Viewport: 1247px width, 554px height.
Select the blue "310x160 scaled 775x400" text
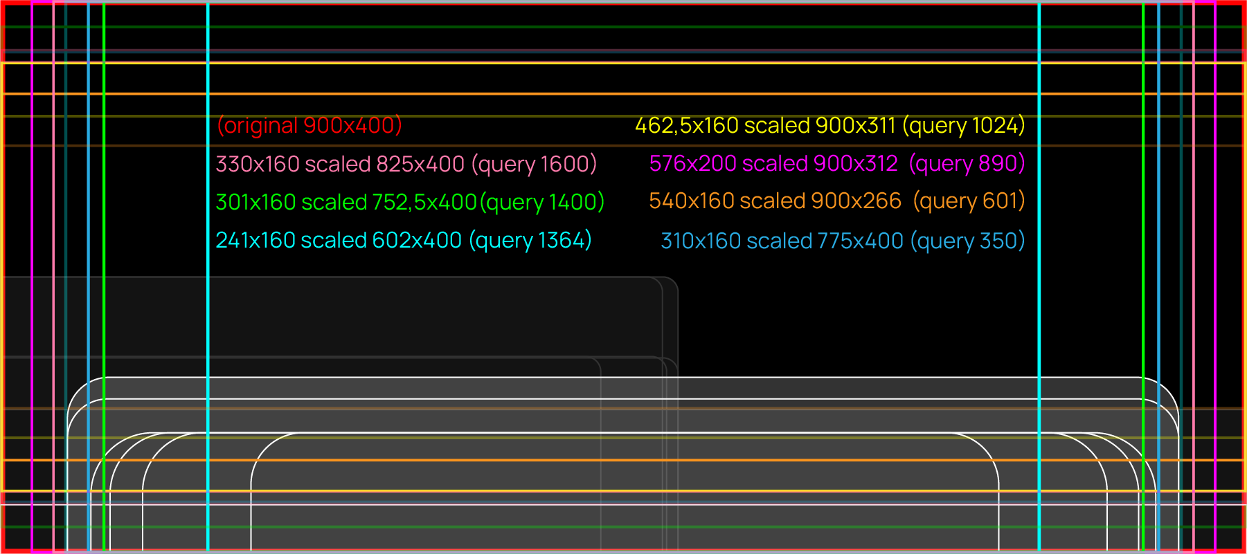point(782,241)
